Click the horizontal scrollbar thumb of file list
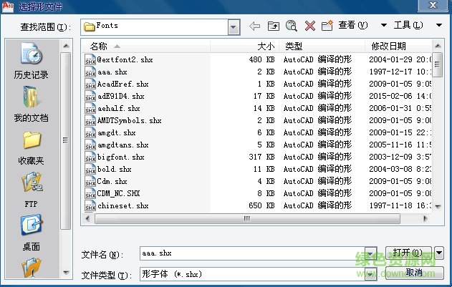The width and height of the screenshot is (452, 287). coord(247,219)
